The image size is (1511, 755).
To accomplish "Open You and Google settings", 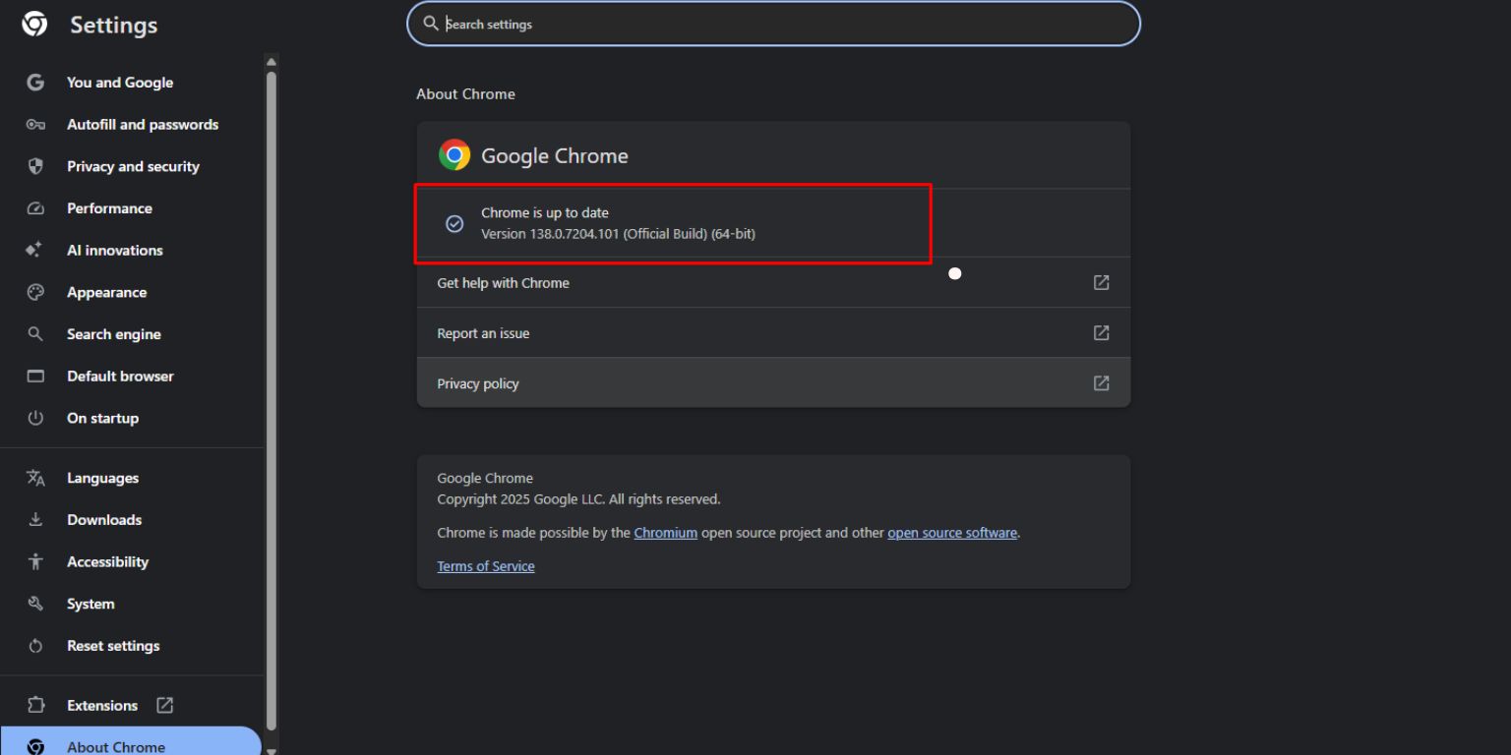I will click(x=132, y=83).
